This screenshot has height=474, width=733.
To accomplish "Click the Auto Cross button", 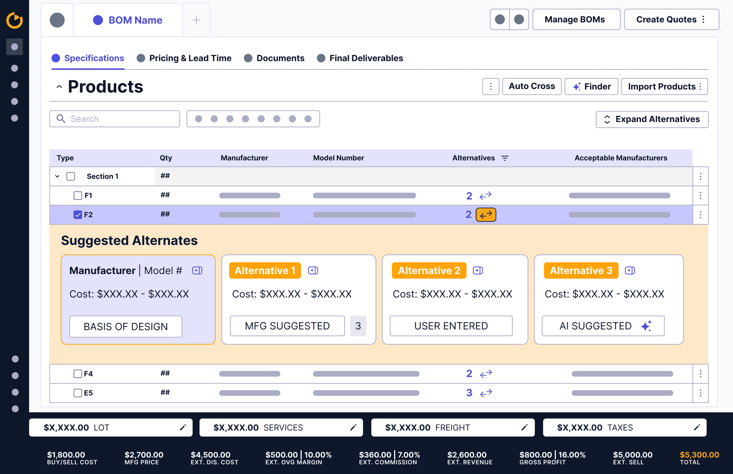I will [x=532, y=86].
